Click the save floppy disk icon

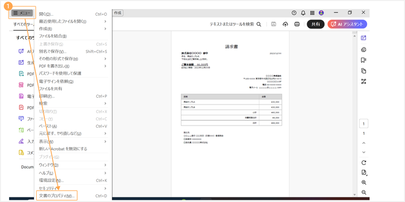(x=274, y=24)
